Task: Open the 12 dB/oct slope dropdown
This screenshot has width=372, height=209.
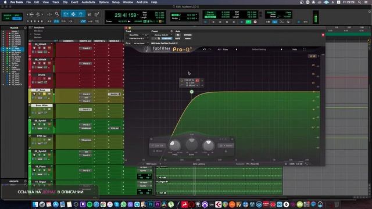Action: [158, 151]
